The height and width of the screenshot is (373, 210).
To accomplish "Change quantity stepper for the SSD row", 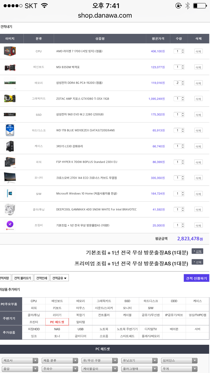I will [x=183, y=114].
